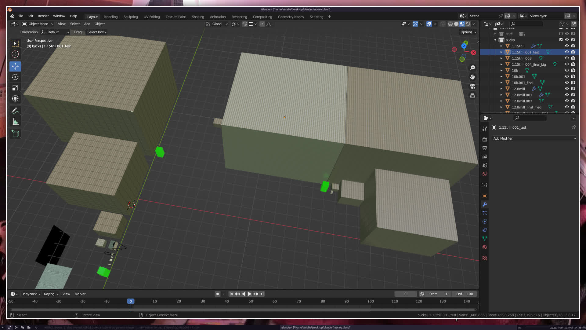Click the zoom magnifier viewport icon

[472, 68]
